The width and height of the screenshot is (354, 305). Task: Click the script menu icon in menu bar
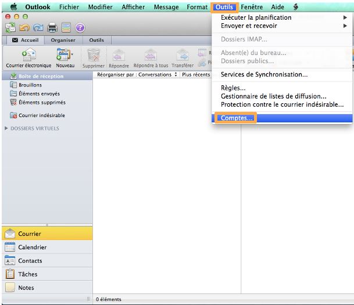click(296, 7)
